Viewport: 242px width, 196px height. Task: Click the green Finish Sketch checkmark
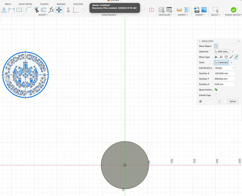[x=233, y=10]
